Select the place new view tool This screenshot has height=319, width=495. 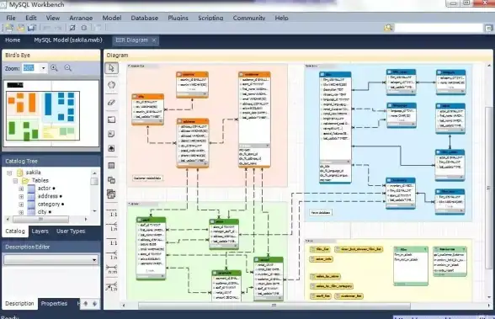click(111, 180)
